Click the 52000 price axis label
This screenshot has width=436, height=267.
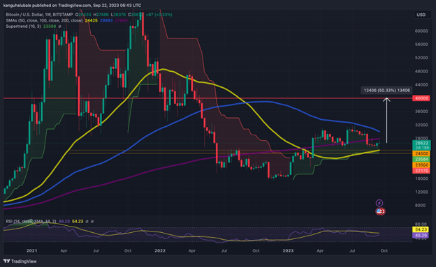(421, 58)
